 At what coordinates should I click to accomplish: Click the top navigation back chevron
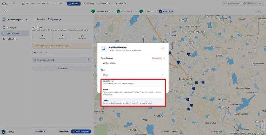[x=14, y=3]
